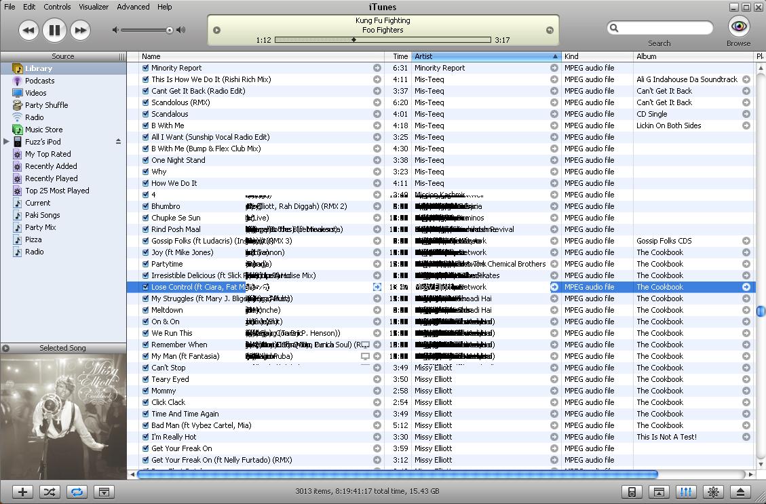This screenshot has height=504, width=766.
Task: Uncheck the One Night Stand checkbox
Action: coord(145,160)
